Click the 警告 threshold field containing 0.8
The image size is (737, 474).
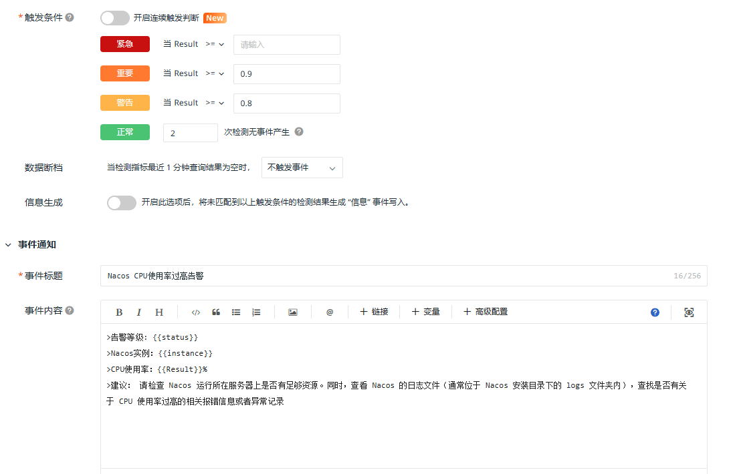[x=287, y=103]
